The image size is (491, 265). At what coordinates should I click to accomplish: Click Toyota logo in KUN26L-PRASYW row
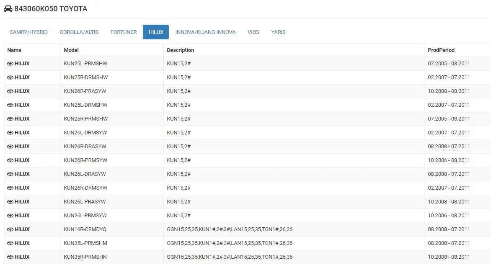10,201
